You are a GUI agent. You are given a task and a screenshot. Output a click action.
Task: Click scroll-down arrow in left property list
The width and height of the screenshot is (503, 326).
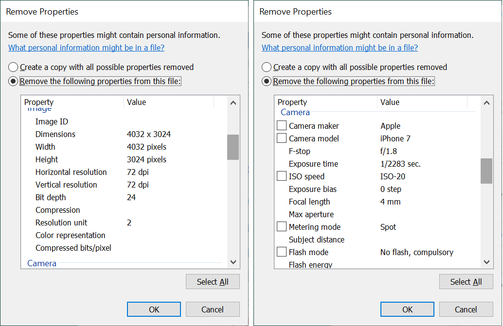233,262
